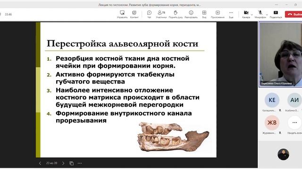Leave the meeting with the red Выйти button
The image size is (302, 169).
294,14
